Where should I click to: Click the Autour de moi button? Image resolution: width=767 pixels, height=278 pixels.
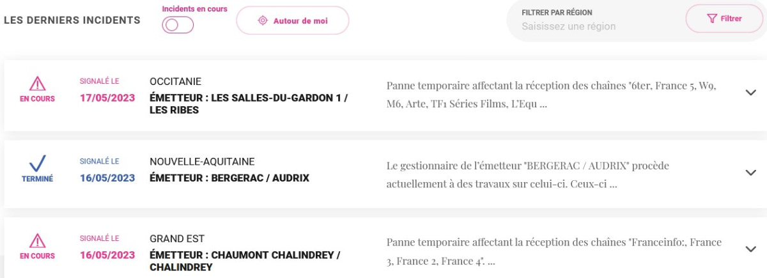pyautogui.click(x=293, y=20)
